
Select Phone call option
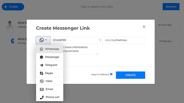tap(50, 97)
